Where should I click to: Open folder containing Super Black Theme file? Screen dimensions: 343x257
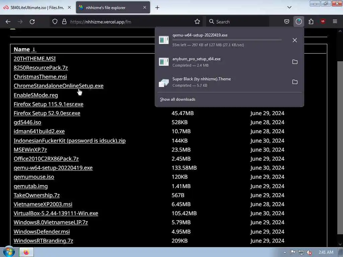point(295,82)
